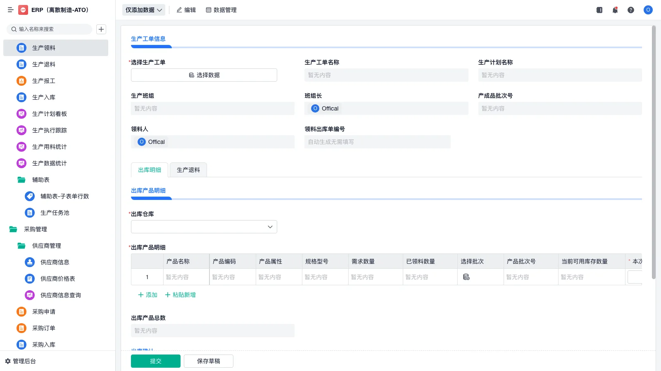Click the 出库产品总数 field

[213, 331]
